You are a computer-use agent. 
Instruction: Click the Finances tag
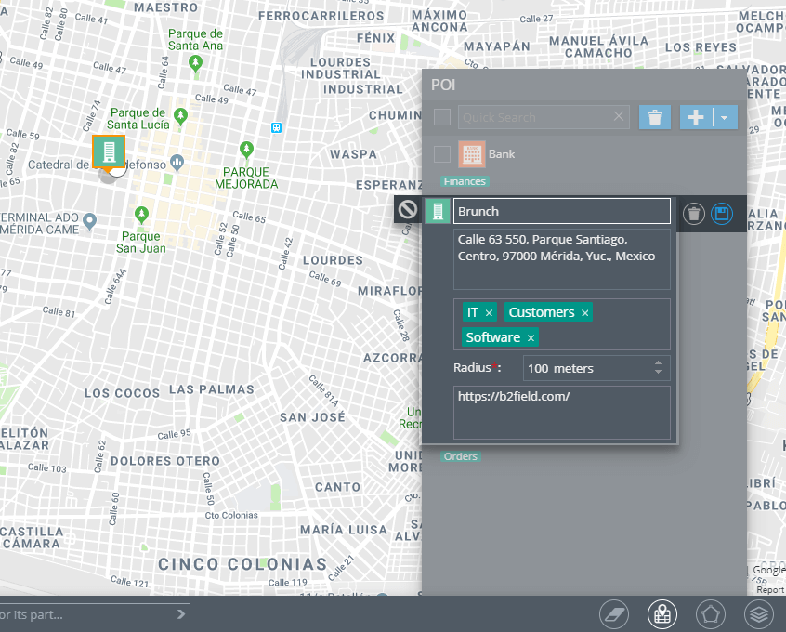pyautogui.click(x=465, y=181)
